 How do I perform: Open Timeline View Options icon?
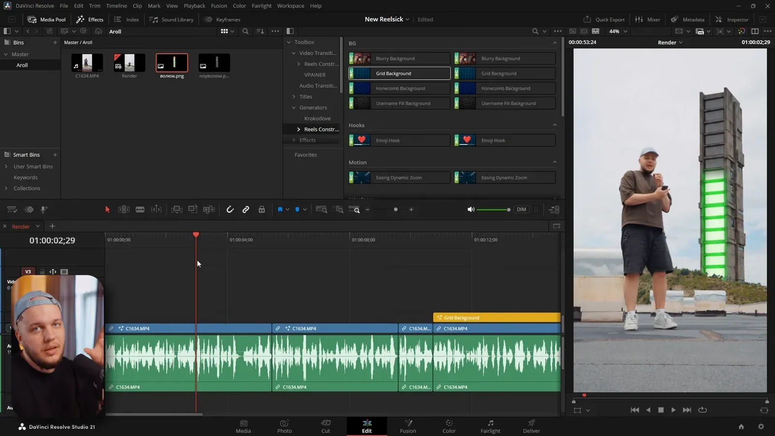coord(12,209)
